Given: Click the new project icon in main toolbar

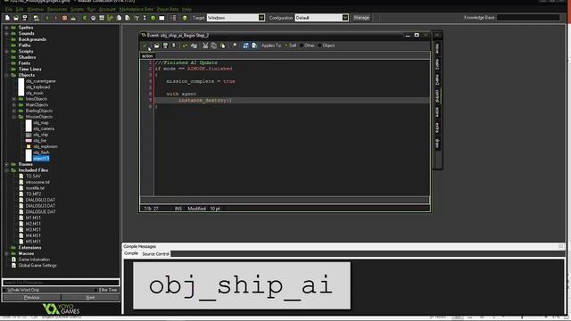Looking at the screenshot, I should (7, 18).
